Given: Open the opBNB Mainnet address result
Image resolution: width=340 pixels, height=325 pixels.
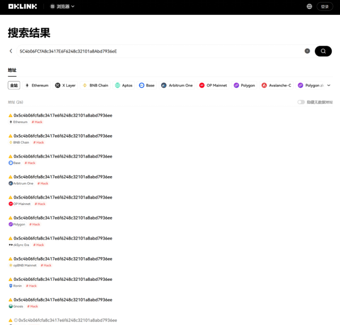Looking at the screenshot, I should 63,259.
